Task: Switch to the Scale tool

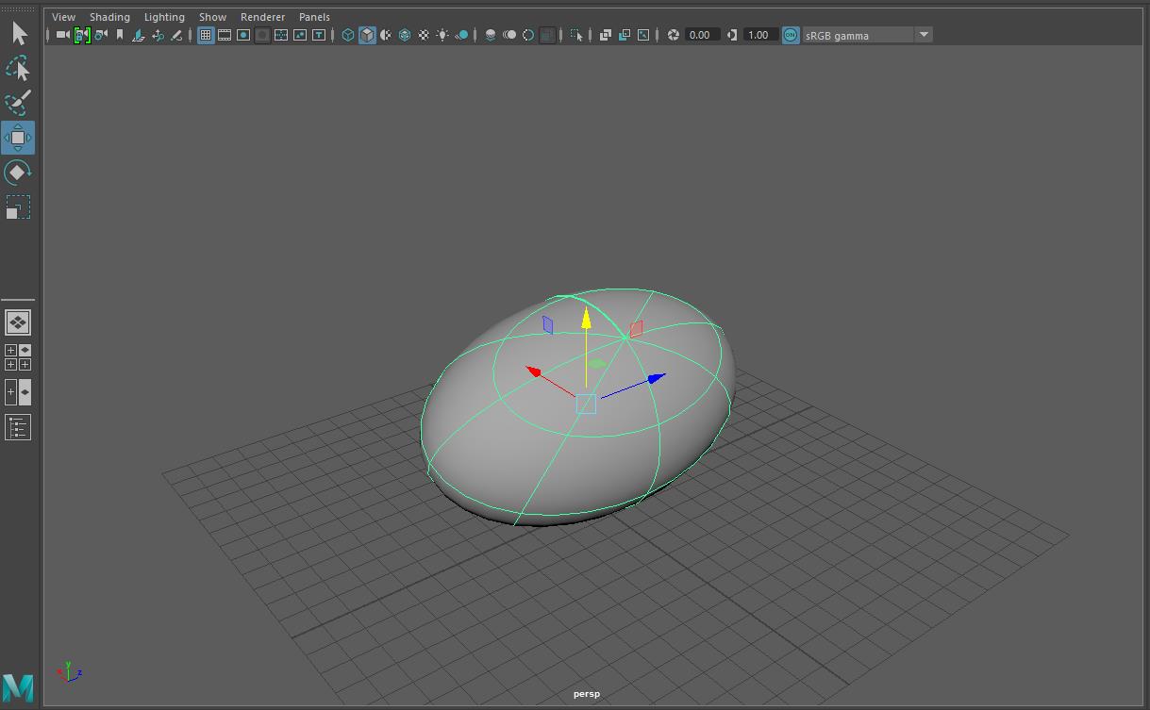Action: point(18,207)
